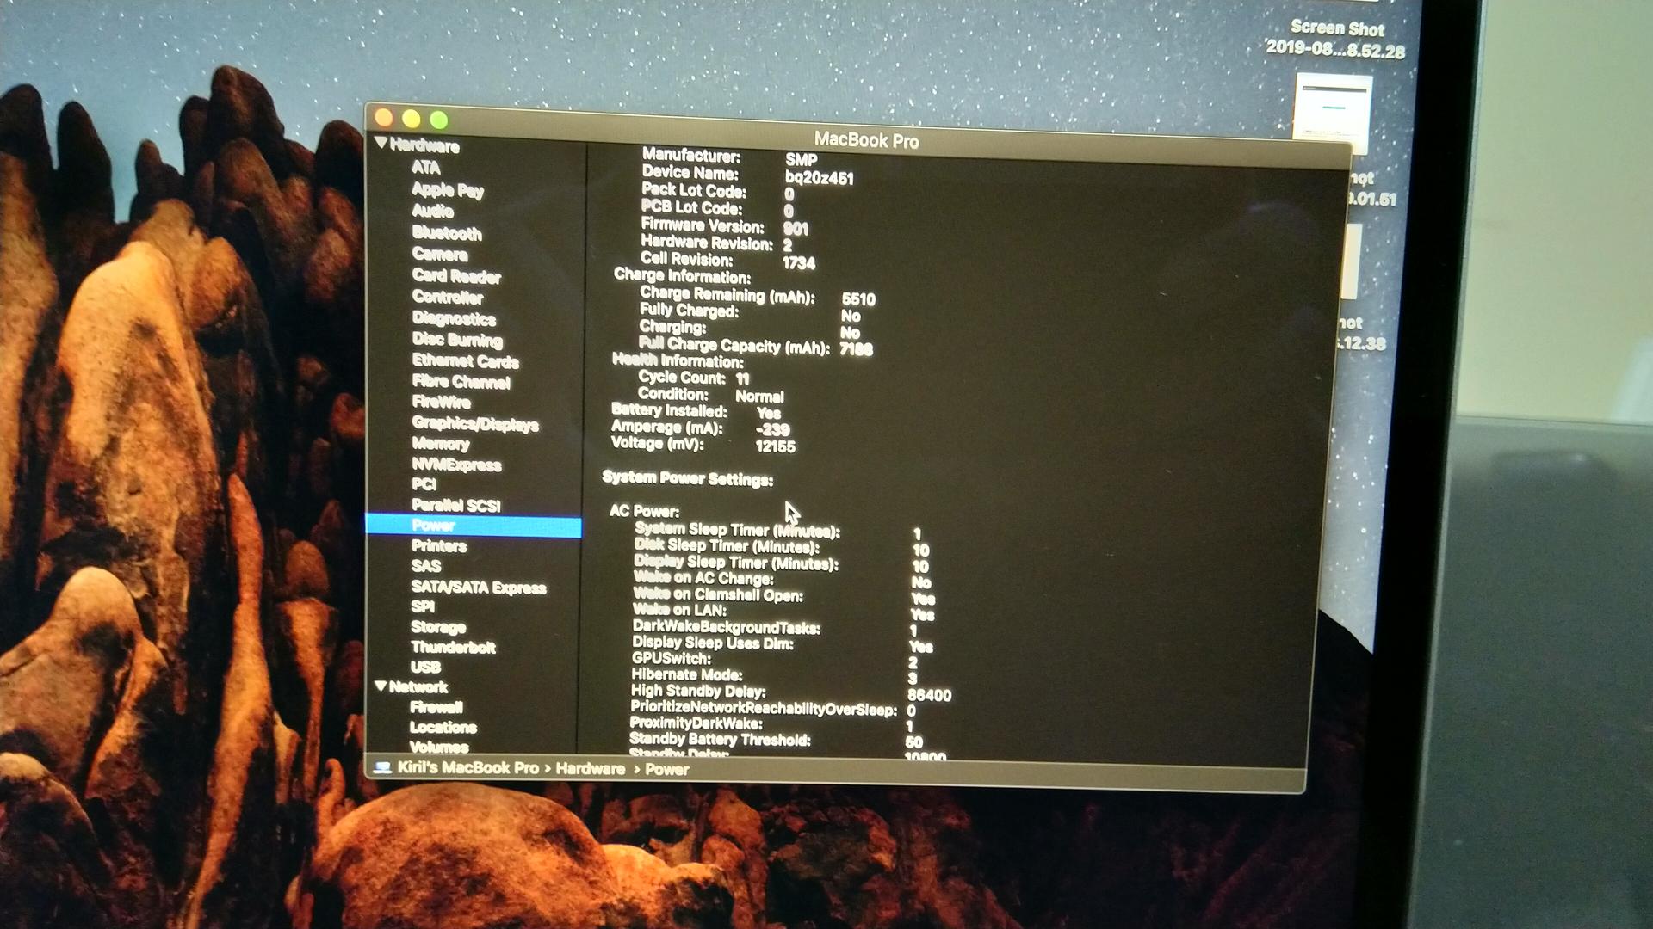Click the Voltage value 12155

point(775,446)
